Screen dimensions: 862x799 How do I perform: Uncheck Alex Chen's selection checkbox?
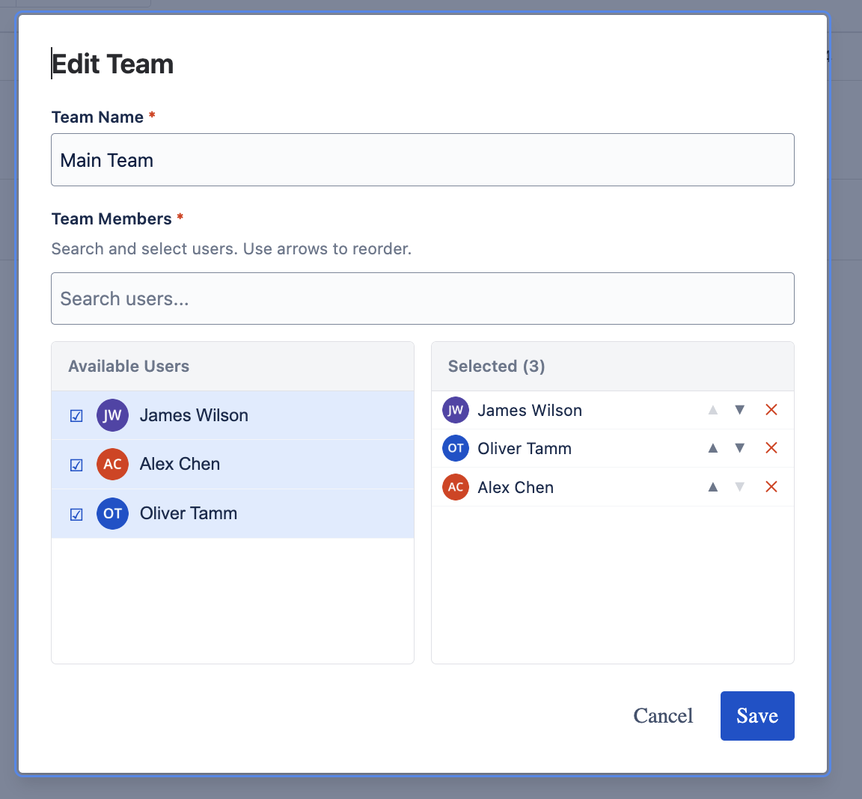(76, 465)
